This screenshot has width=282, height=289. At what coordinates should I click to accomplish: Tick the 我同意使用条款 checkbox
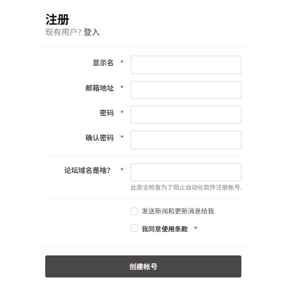coord(134,228)
